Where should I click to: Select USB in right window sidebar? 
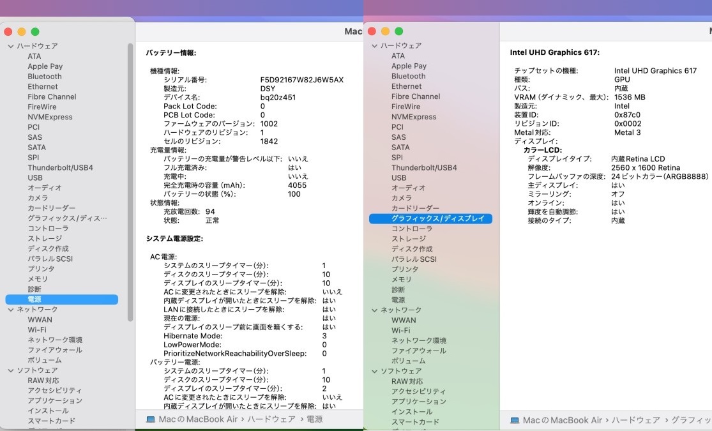398,178
